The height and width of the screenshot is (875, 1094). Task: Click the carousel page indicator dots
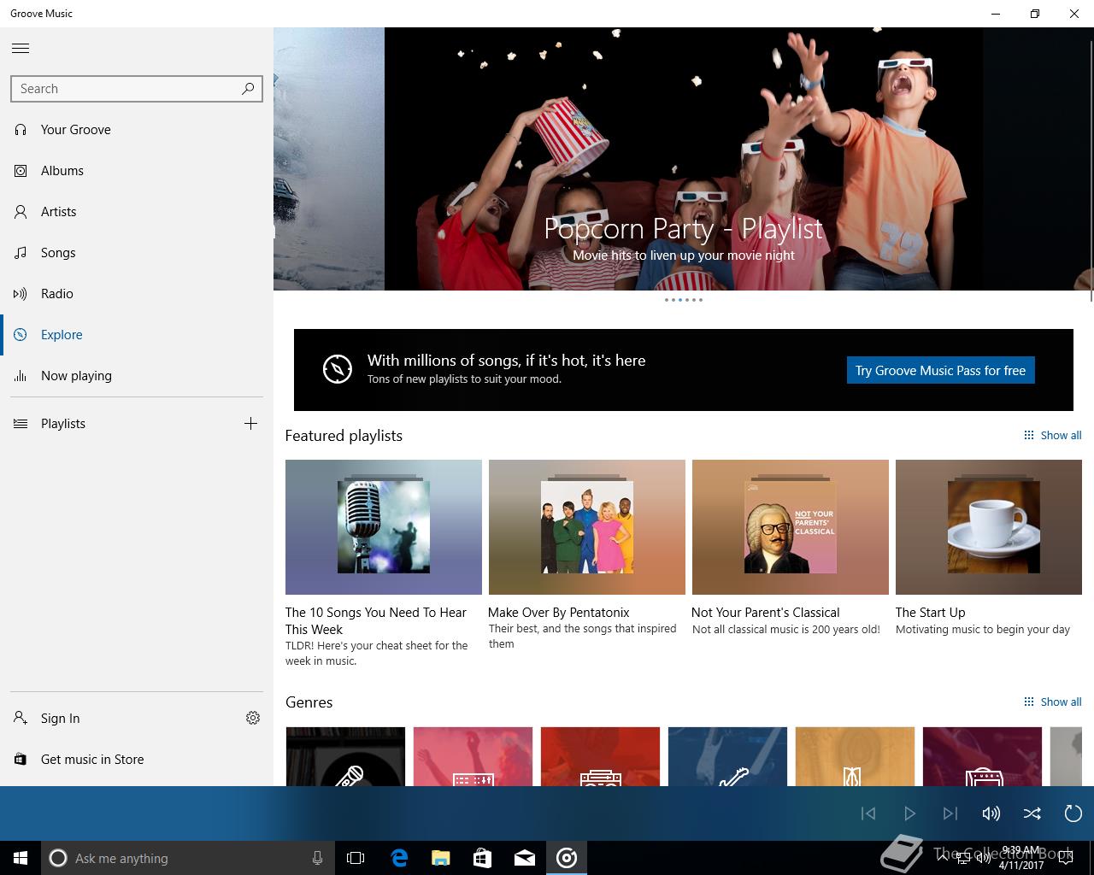click(684, 300)
